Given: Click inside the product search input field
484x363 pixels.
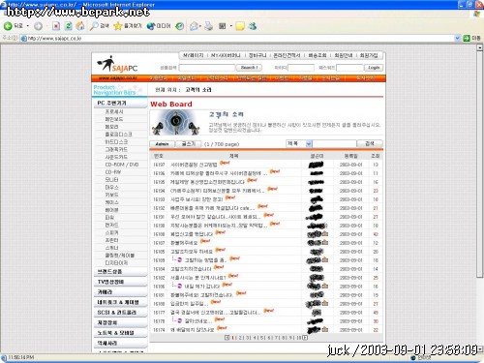Looking at the screenshot, I should coord(207,68).
